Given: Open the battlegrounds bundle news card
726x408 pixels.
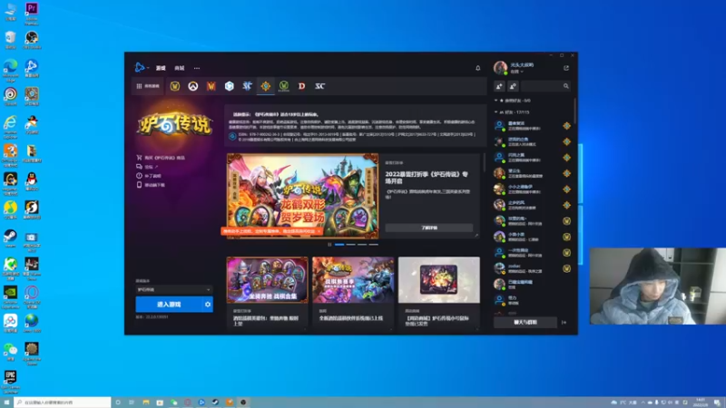Looking at the screenshot, I should pos(267,293).
